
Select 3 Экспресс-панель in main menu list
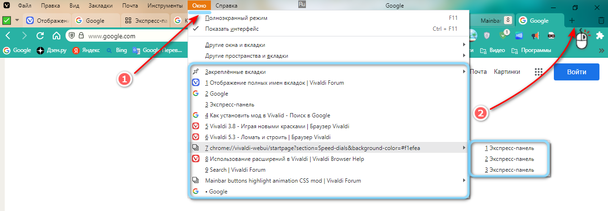point(328,105)
